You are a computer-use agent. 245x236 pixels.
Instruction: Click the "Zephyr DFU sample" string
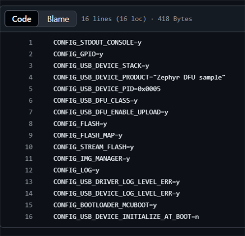(189, 77)
